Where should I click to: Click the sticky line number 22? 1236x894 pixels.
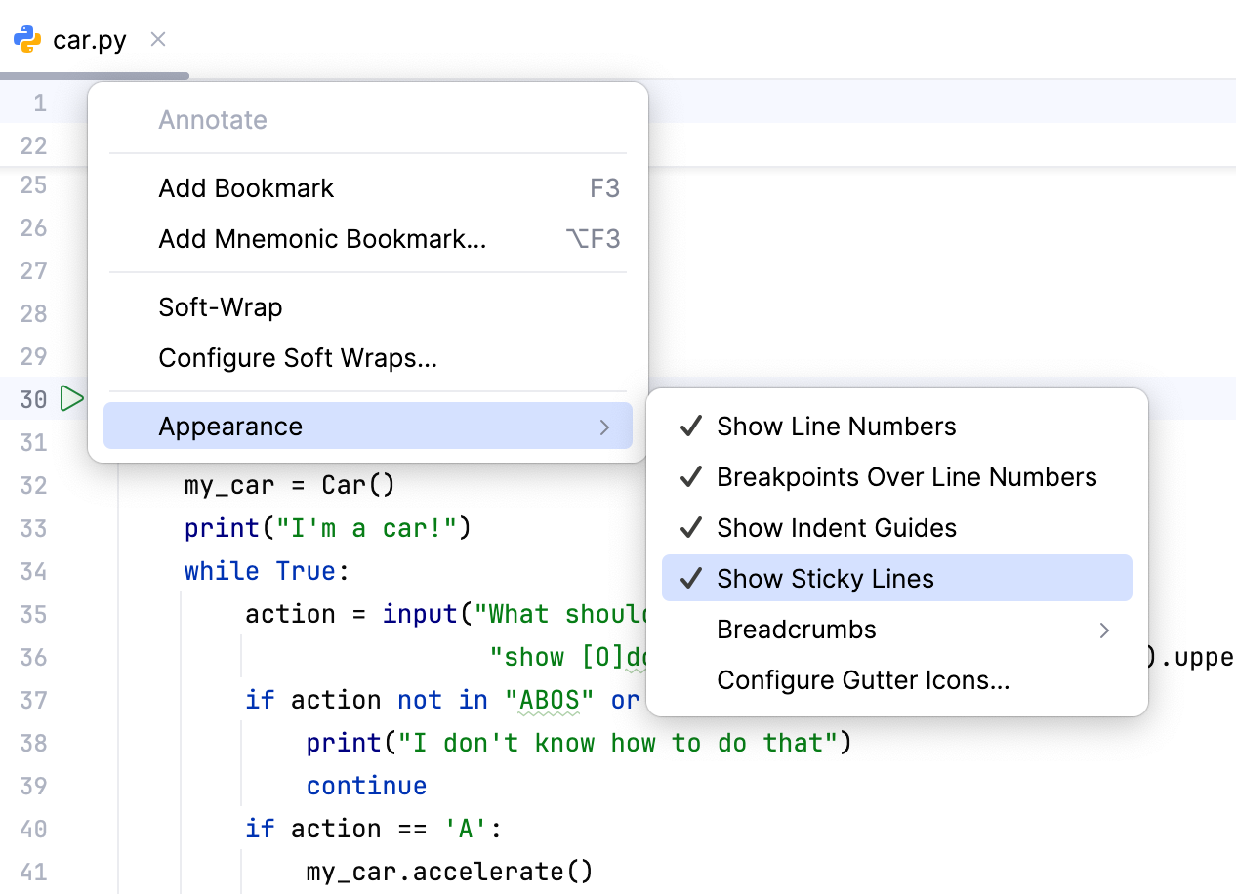click(34, 145)
